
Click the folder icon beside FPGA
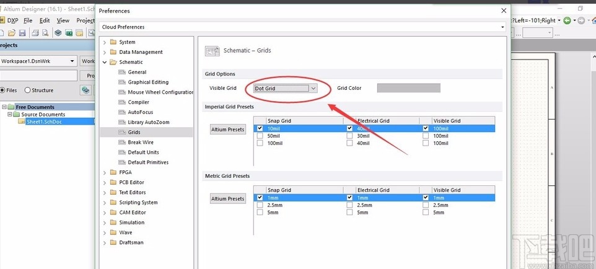click(113, 172)
